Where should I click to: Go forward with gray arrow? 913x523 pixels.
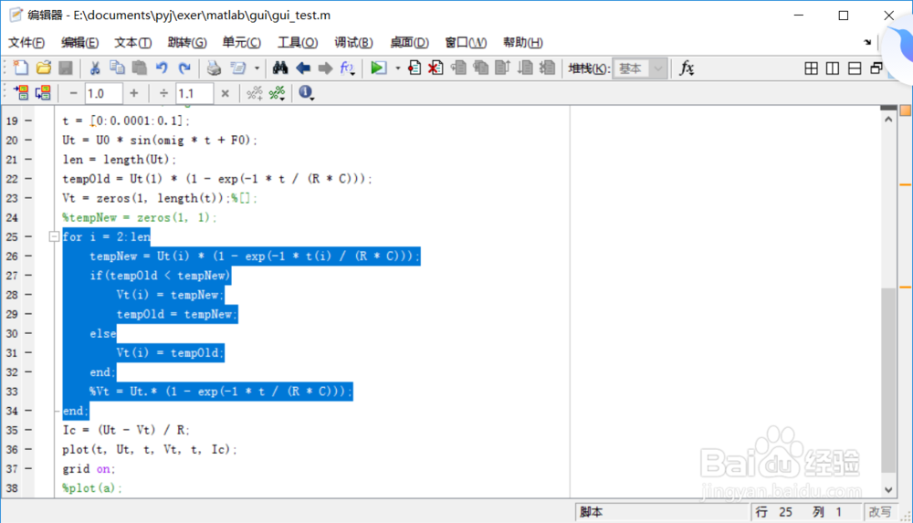(x=325, y=68)
